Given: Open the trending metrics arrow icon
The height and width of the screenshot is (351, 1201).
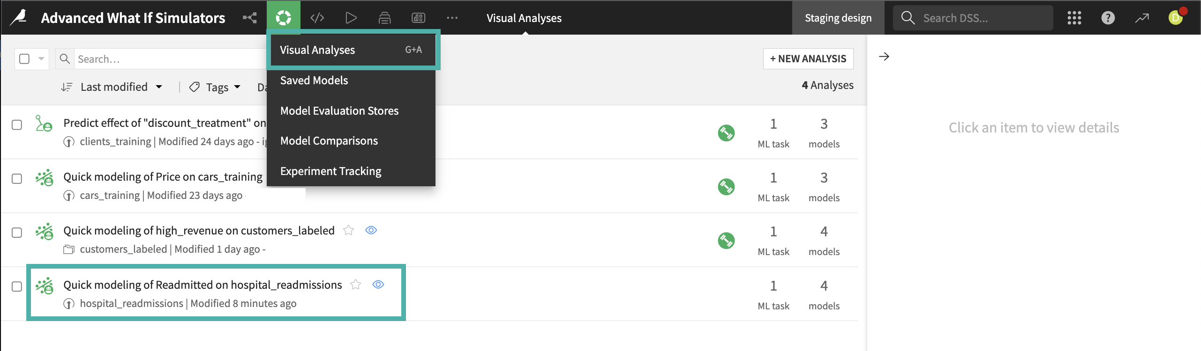Looking at the screenshot, I should [x=1142, y=17].
